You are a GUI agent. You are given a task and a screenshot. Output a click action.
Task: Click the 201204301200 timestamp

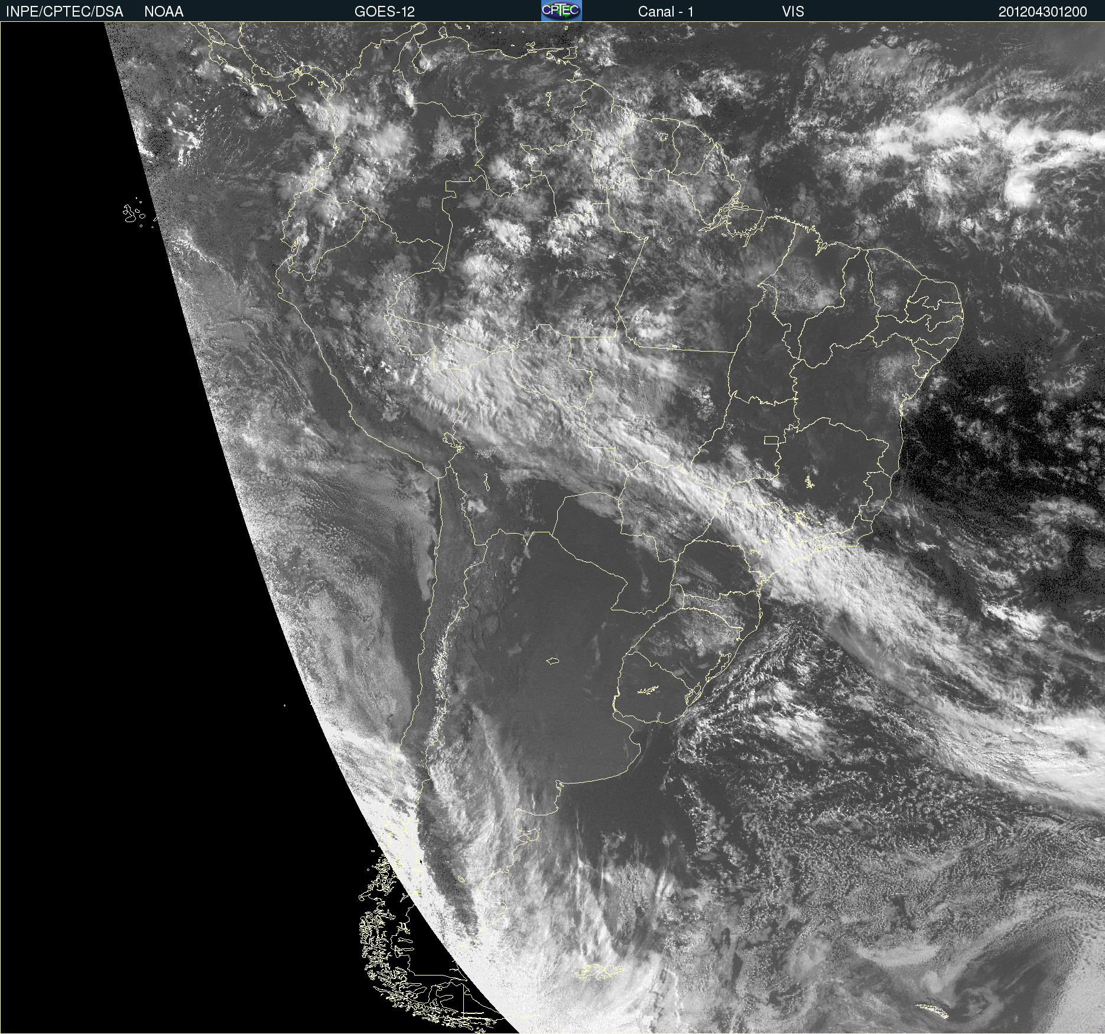1043,12
